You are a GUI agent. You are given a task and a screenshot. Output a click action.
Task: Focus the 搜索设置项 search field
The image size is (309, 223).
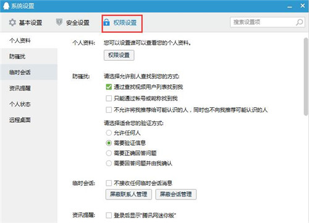coord(264,22)
